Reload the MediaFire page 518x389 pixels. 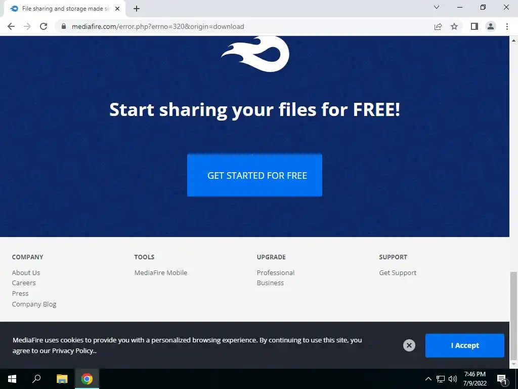(44, 26)
